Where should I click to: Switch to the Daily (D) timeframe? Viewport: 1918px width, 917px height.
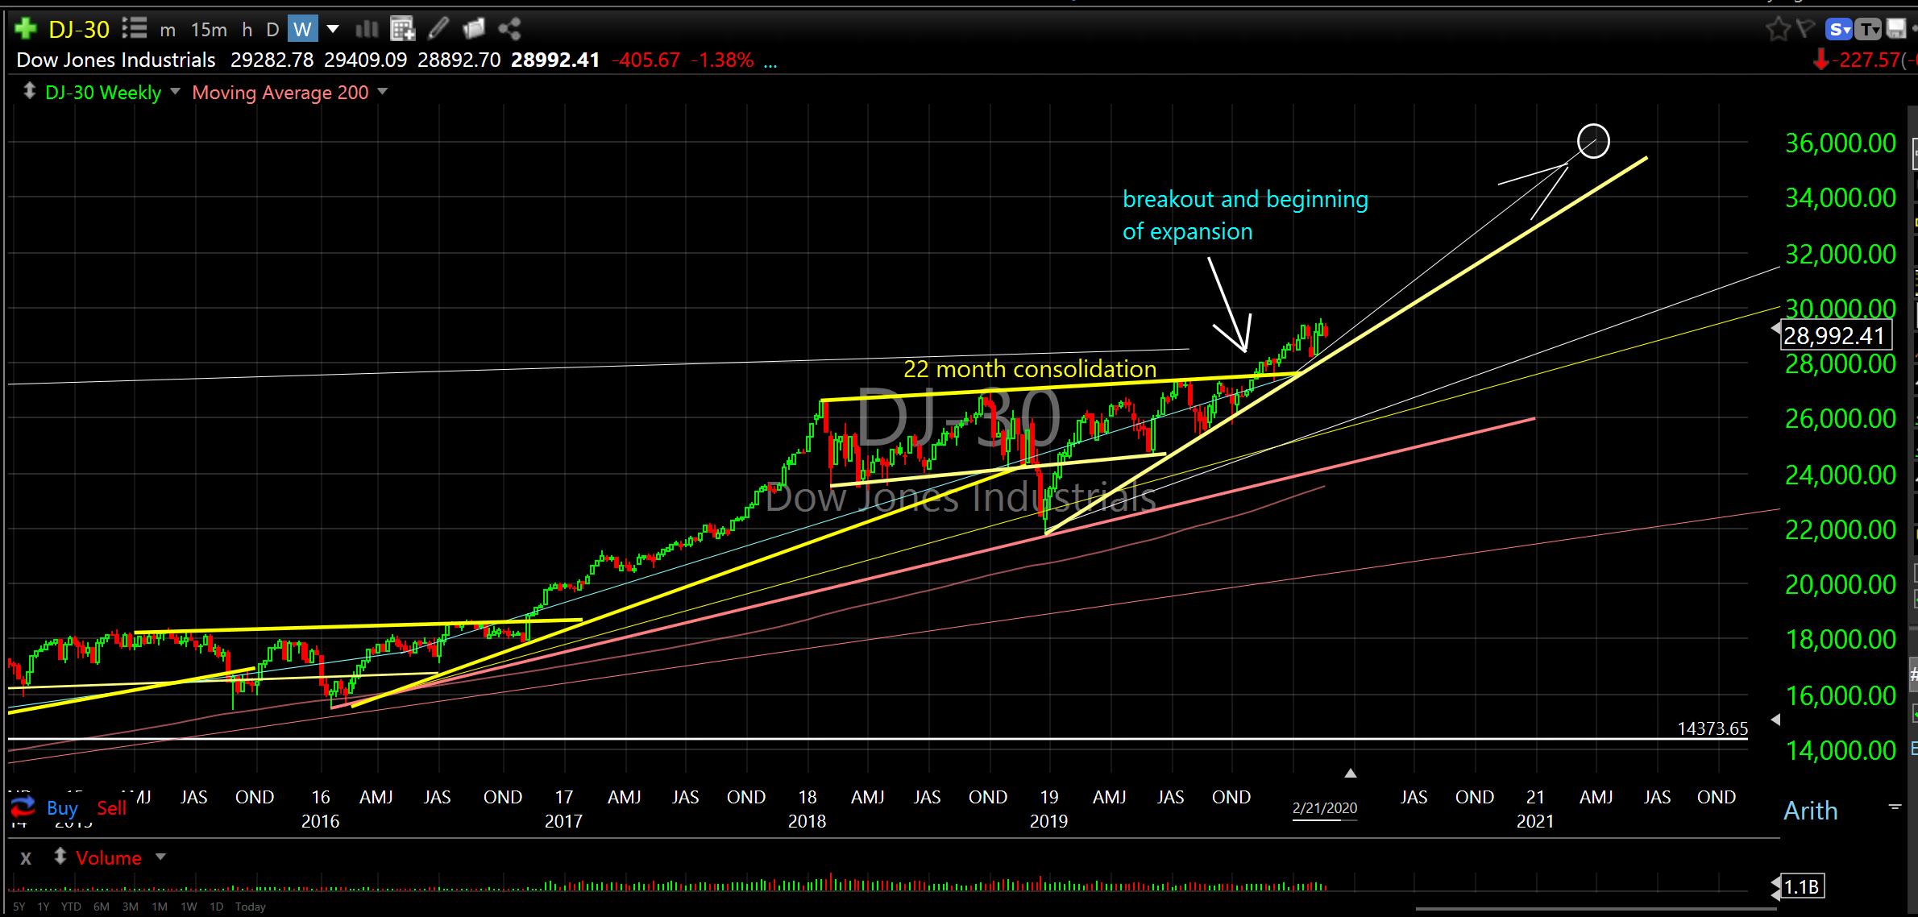click(x=272, y=30)
